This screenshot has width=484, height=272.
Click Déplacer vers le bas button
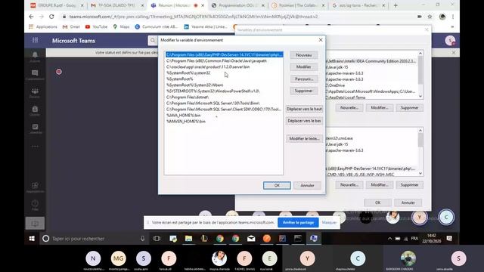coord(304,121)
